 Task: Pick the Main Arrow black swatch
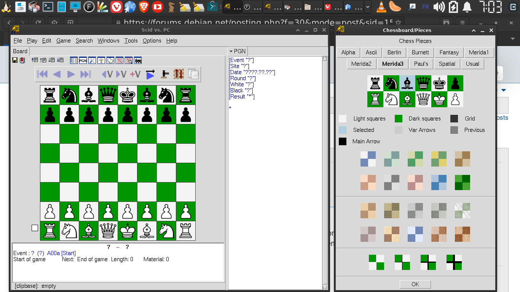click(343, 141)
